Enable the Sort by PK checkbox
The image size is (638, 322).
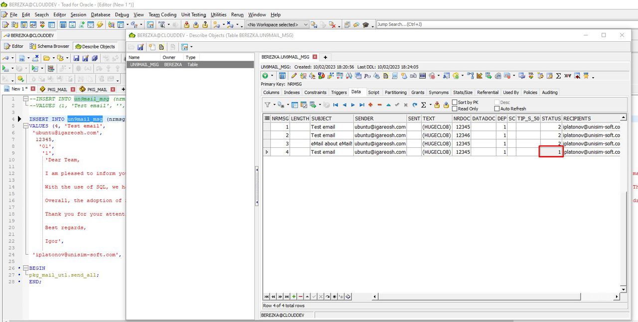point(455,102)
